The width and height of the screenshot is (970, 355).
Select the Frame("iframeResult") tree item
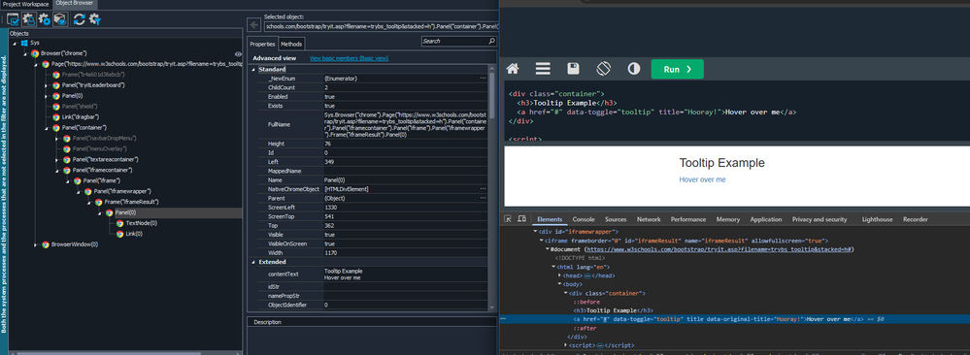point(132,203)
